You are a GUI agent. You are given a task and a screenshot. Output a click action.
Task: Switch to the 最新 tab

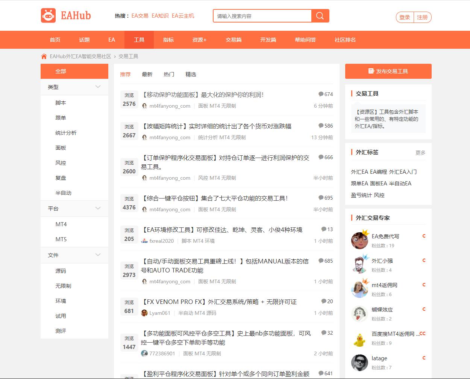tap(147, 74)
